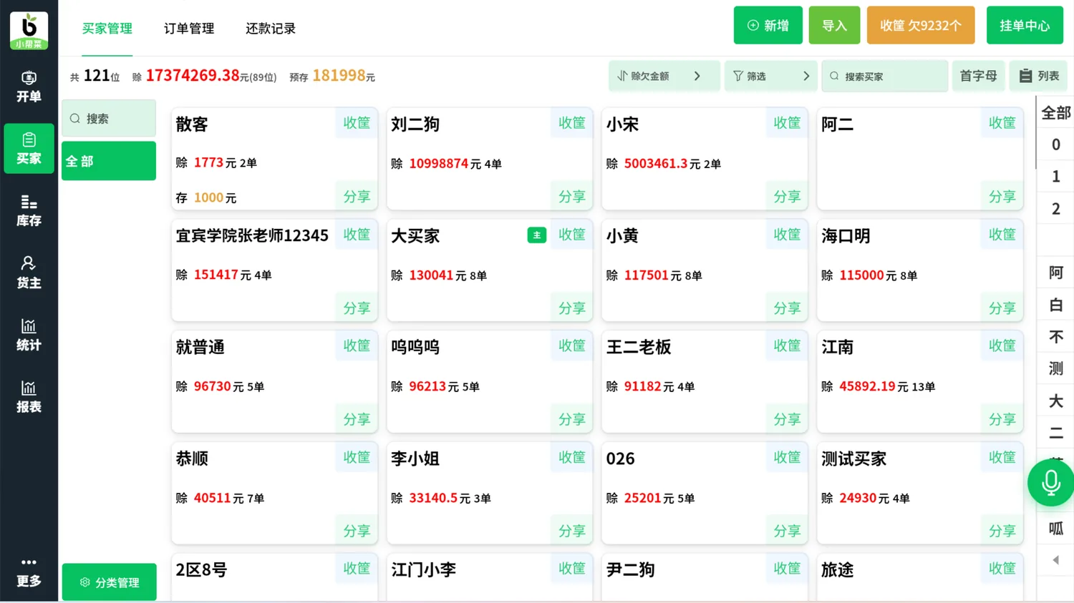The height and width of the screenshot is (603, 1074).
Task: Jump to index letter 阿
Action: click(1056, 273)
